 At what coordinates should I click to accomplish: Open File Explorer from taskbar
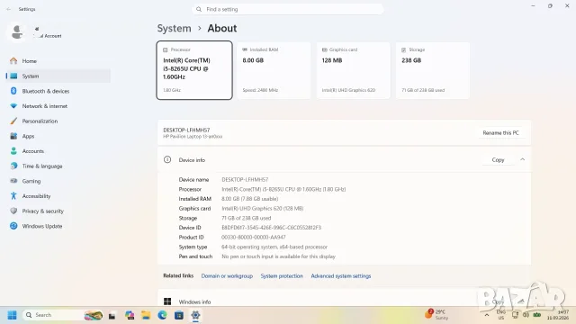coord(146,315)
